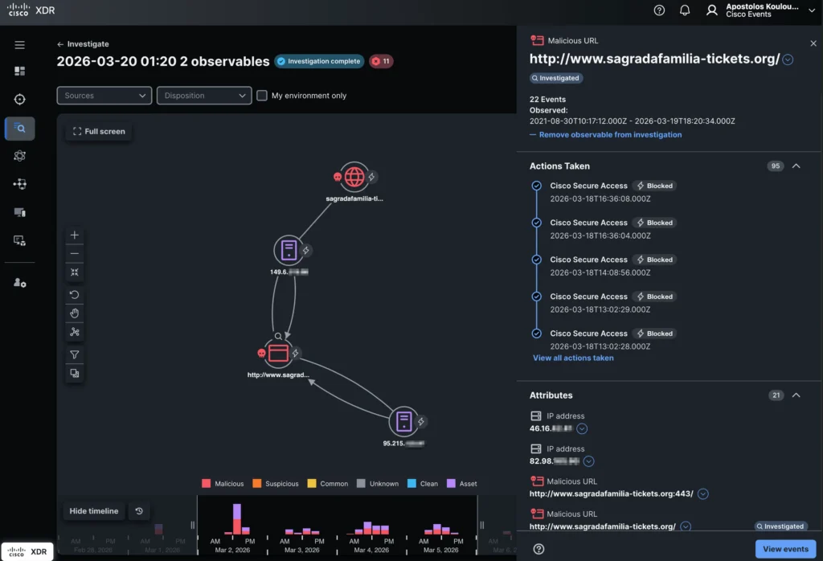Select the Automate workflow icon in sidebar
823x561 pixels.
coord(21,183)
